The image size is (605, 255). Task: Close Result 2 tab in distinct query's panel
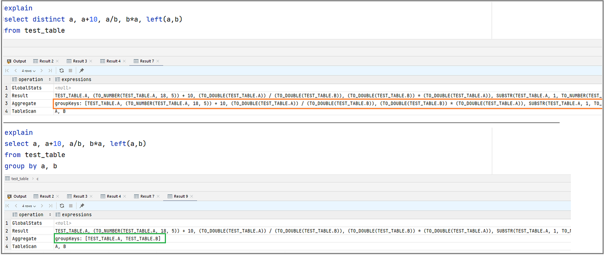point(57,61)
